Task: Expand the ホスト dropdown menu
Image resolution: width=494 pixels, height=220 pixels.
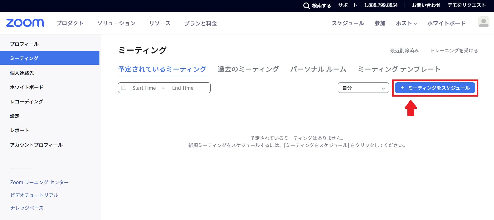Action: point(406,23)
